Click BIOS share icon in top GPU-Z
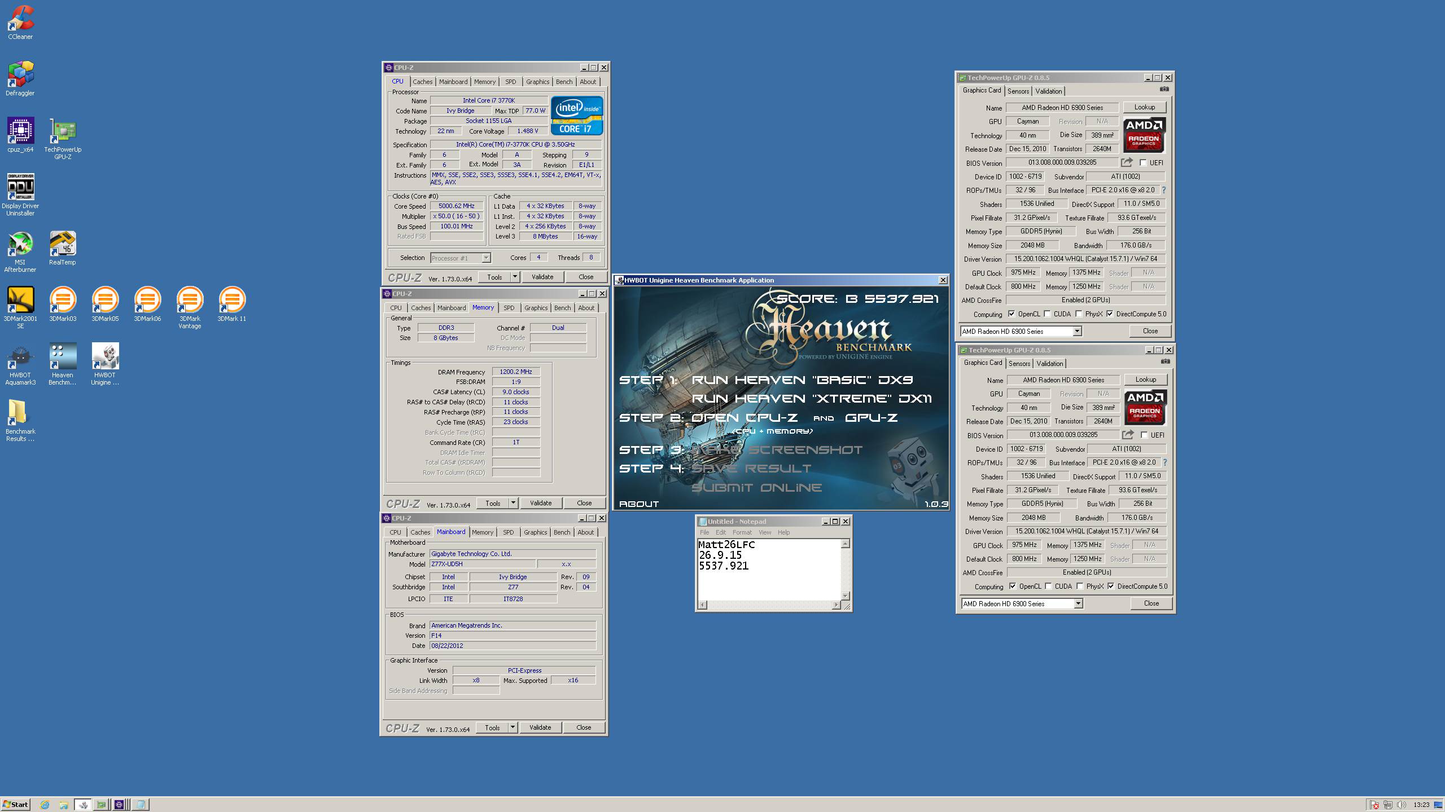 [1127, 162]
